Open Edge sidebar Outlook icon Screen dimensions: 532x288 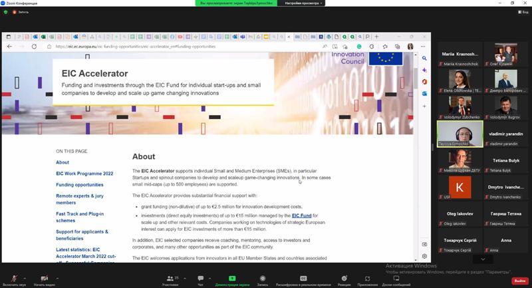[x=424, y=94]
